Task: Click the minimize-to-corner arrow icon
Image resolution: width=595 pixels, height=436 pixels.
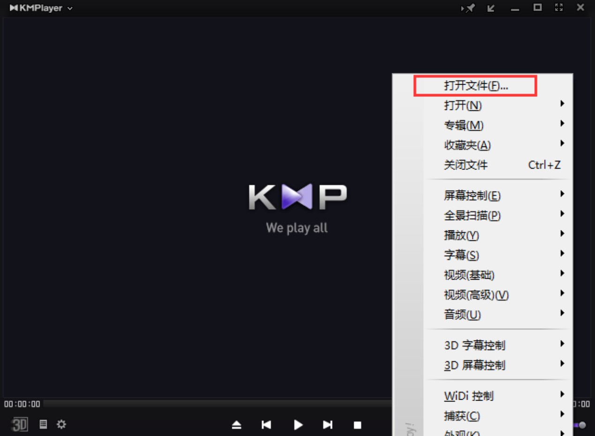Action: (490, 8)
